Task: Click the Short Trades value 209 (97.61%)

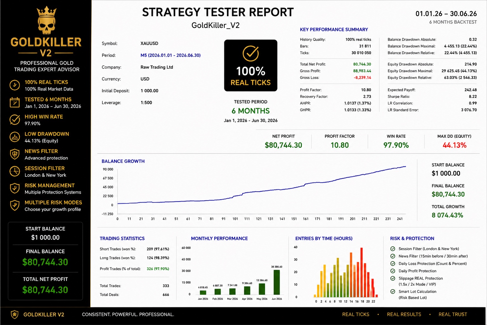Action: tap(158, 249)
